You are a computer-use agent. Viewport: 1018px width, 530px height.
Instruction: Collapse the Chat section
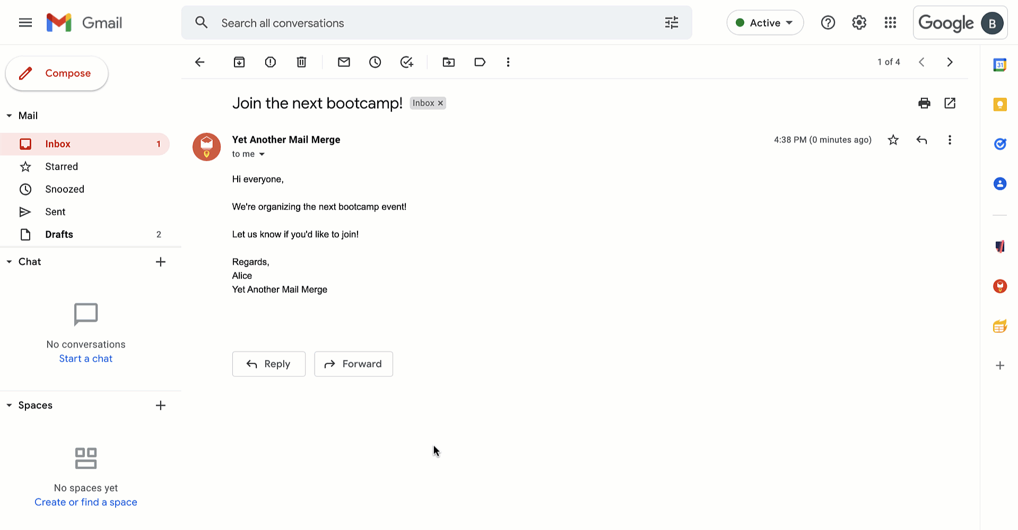coord(8,261)
